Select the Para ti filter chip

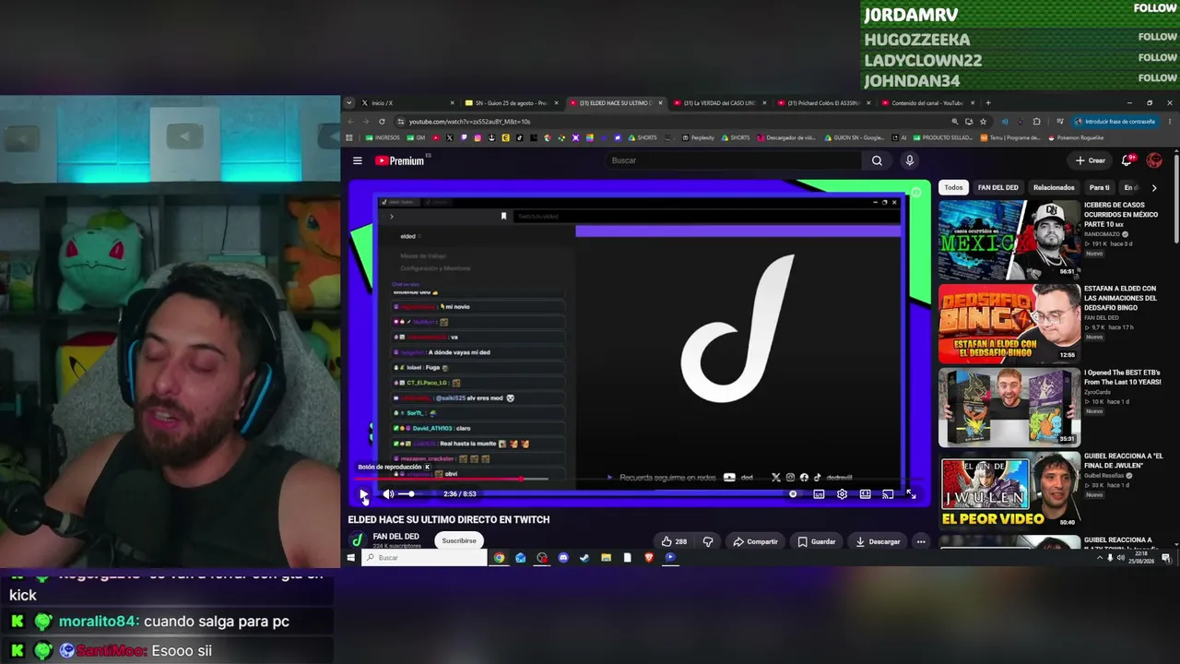click(x=1100, y=187)
